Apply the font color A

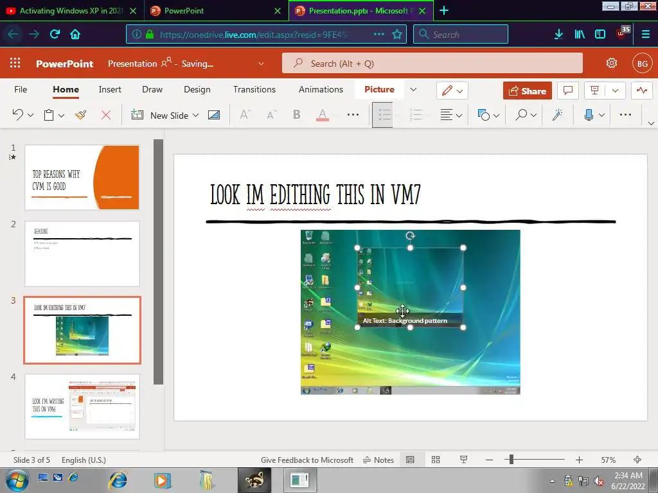coord(323,115)
